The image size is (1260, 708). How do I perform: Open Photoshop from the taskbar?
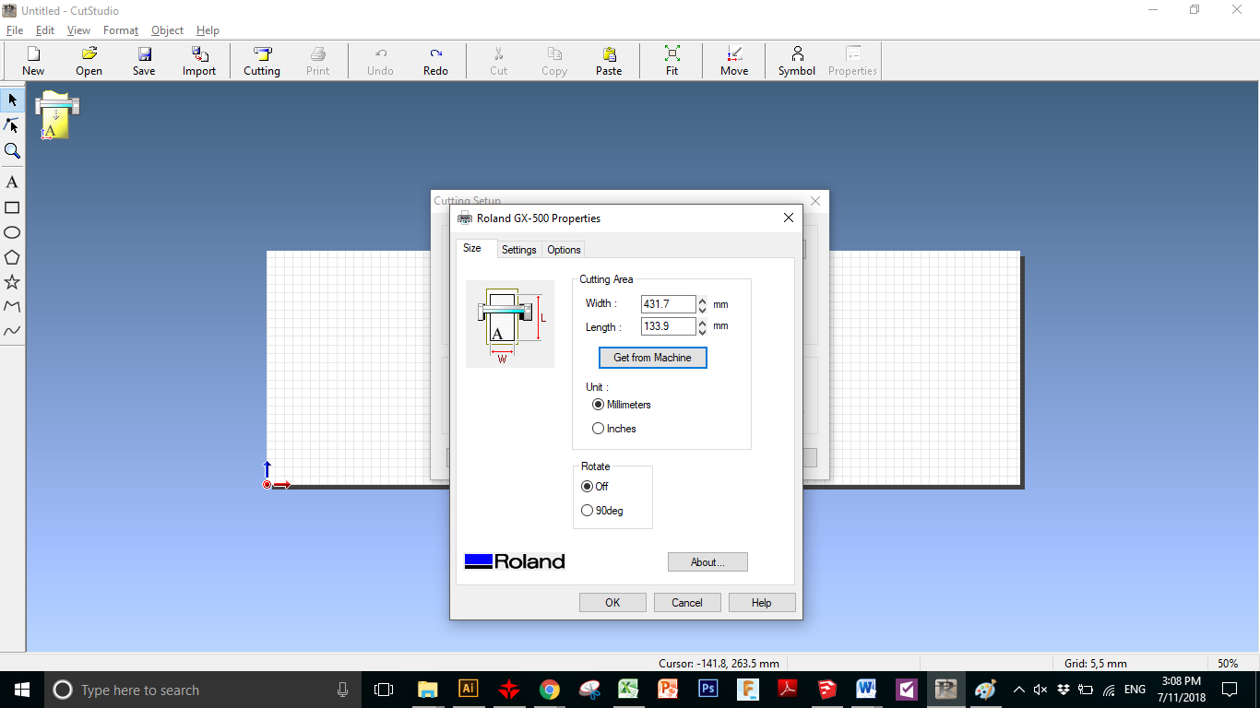click(x=708, y=690)
